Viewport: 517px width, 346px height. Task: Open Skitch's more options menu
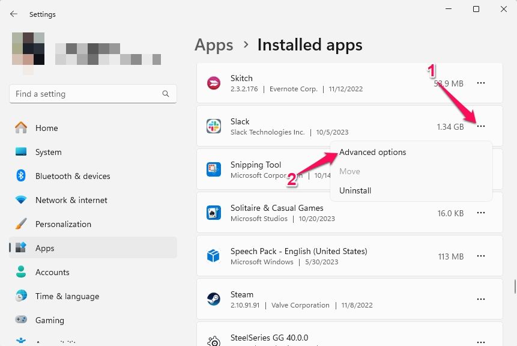pos(481,83)
